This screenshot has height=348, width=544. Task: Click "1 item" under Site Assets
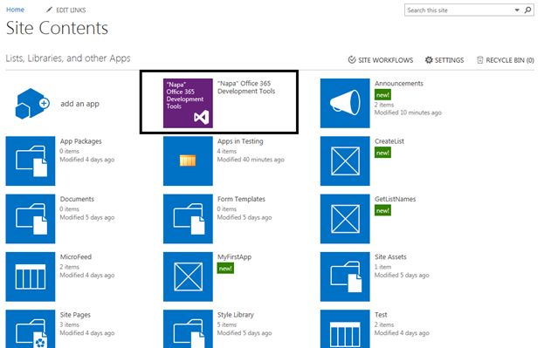tap(382, 267)
